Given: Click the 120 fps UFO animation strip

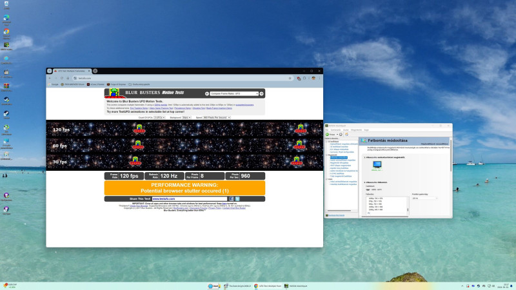Looking at the screenshot, I should click(x=184, y=129).
